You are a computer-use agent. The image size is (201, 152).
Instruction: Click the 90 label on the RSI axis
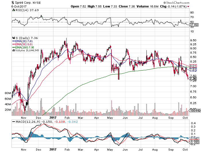(192, 13)
